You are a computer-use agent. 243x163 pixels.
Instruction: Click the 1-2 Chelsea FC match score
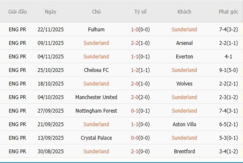click(135, 70)
